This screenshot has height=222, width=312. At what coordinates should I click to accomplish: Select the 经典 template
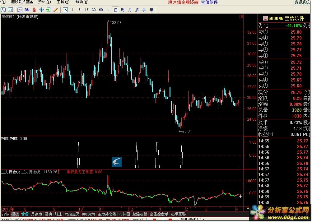[48, 214]
